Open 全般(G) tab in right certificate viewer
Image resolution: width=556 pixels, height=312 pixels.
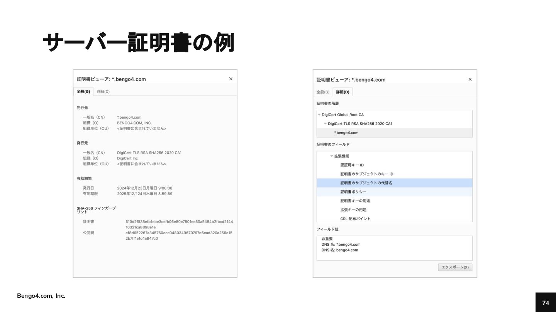(323, 92)
